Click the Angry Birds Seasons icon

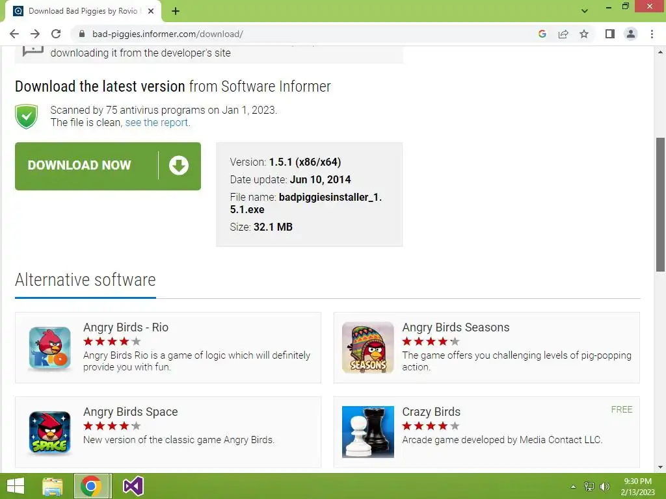click(x=368, y=348)
